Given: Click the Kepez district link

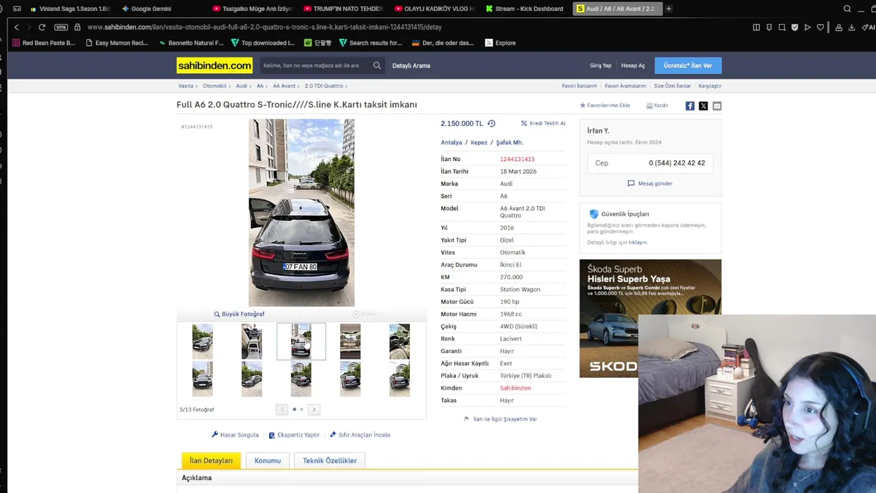Looking at the screenshot, I should [x=479, y=142].
